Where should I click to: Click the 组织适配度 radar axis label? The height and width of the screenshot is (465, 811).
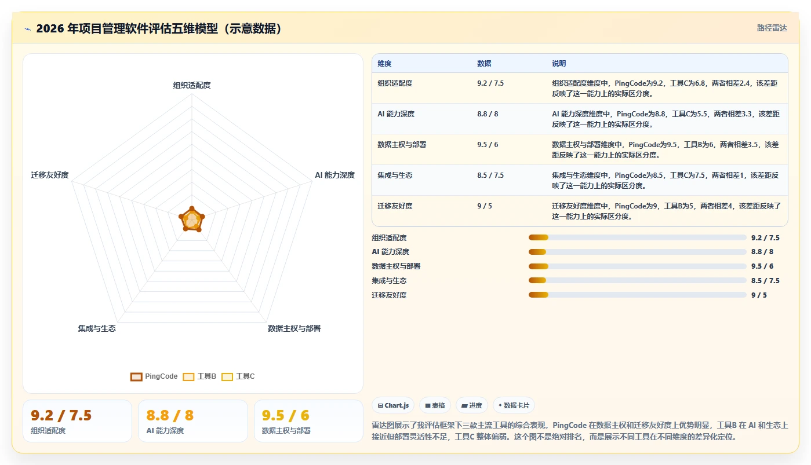(x=192, y=85)
